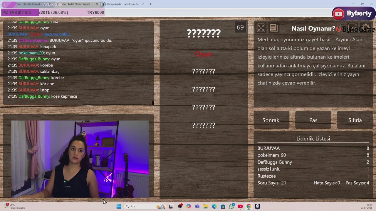Click the Sıfırla button
Viewport: 376px width, 211px height.
click(355, 120)
